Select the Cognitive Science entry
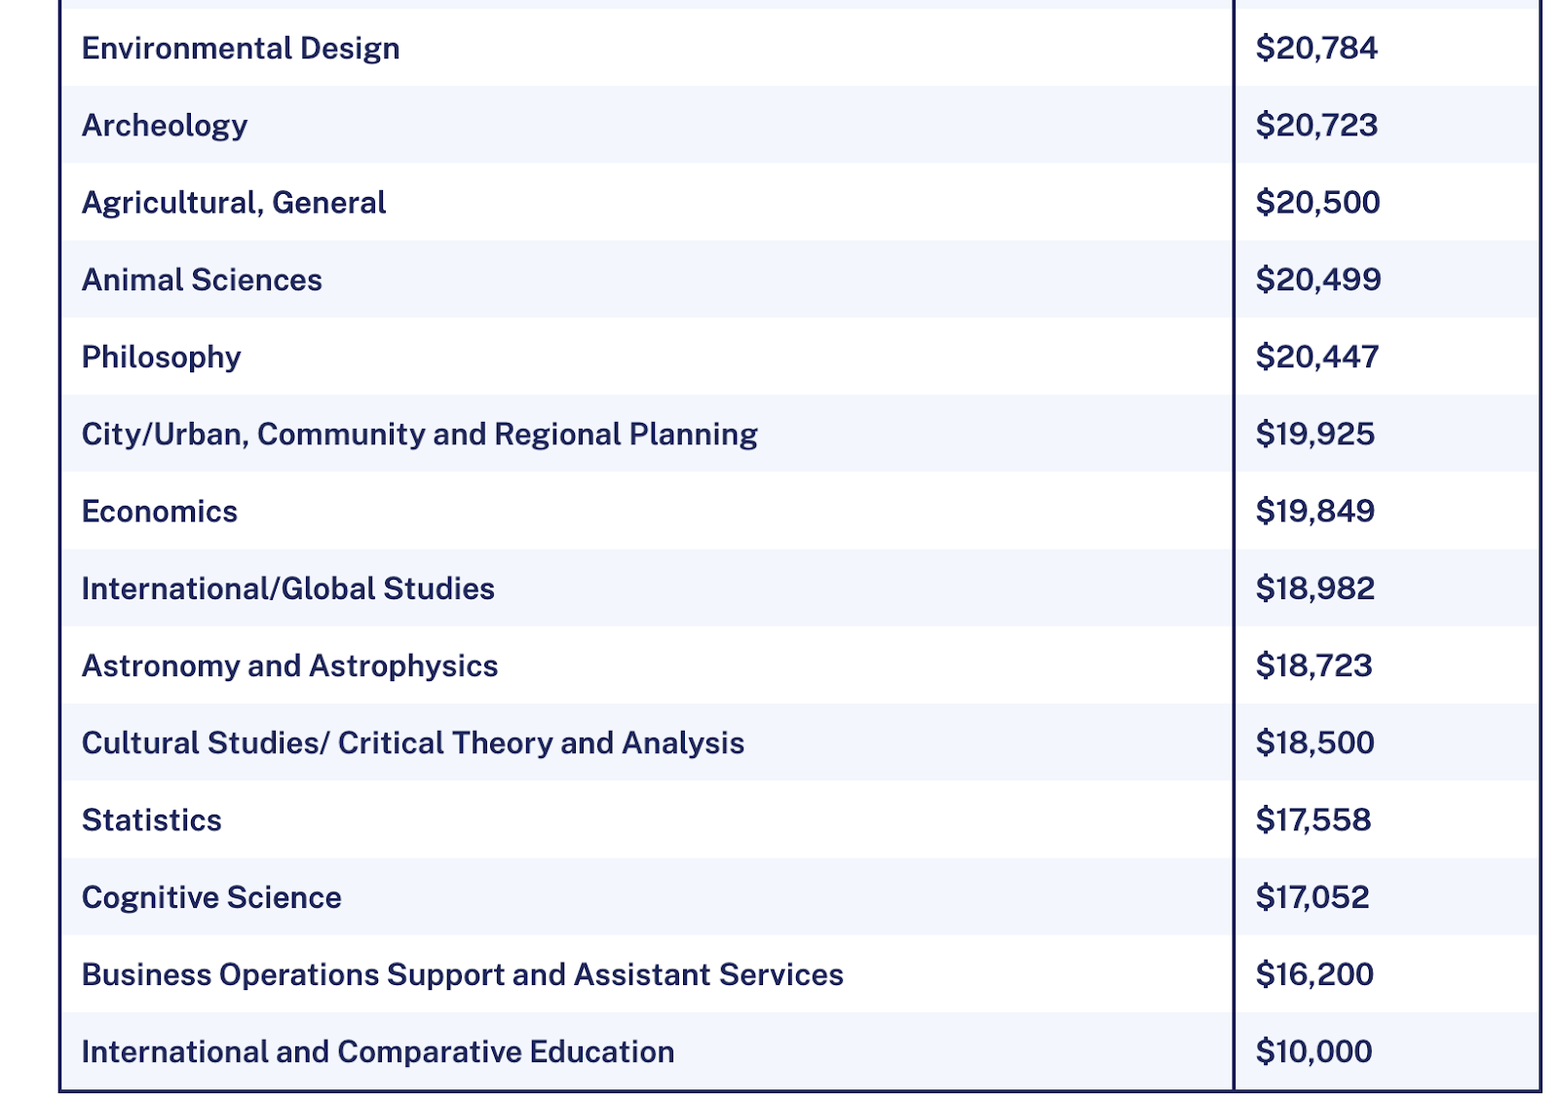This screenshot has height=1102, width=1559. [211, 897]
